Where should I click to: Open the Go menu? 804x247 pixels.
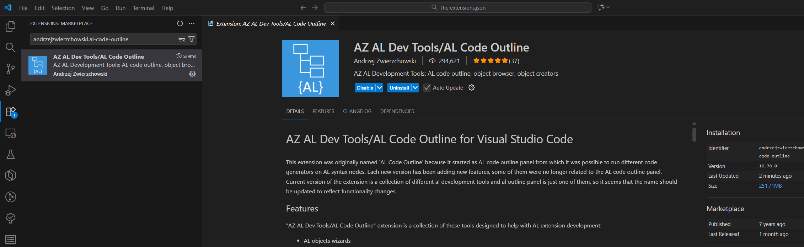105,8
